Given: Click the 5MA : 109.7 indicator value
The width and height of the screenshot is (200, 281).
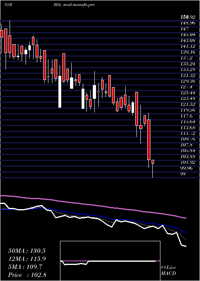Looking at the screenshot, I should 25,267.
